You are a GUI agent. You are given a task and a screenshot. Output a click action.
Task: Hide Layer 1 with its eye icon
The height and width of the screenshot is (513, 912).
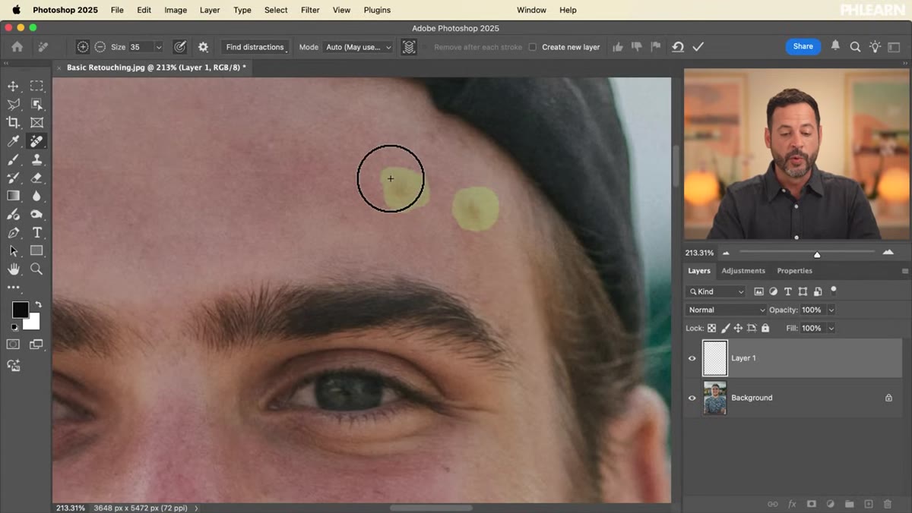pos(692,358)
